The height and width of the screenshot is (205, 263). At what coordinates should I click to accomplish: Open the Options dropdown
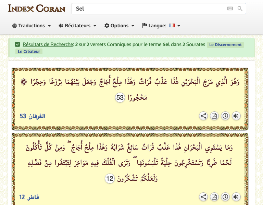[119, 26]
